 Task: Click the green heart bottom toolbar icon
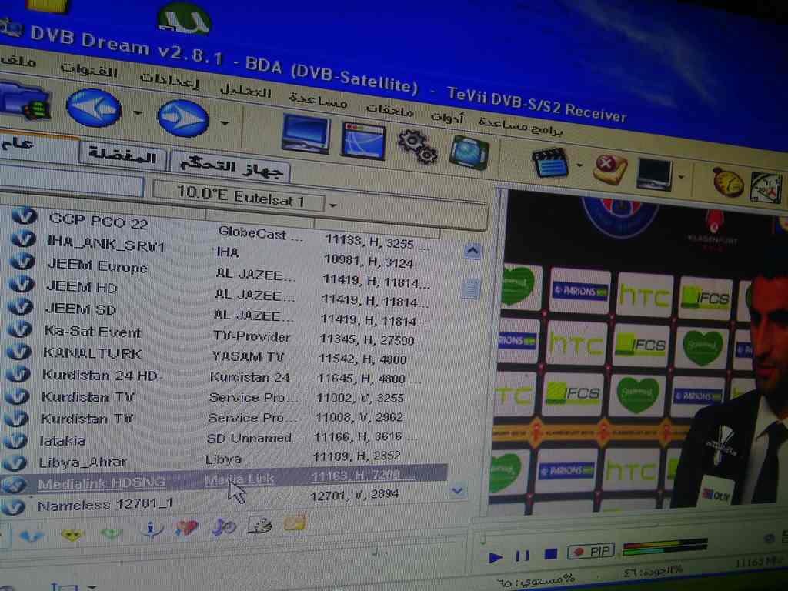click(111, 533)
